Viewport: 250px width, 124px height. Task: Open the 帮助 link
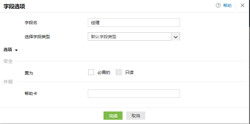(x=227, y=5)
